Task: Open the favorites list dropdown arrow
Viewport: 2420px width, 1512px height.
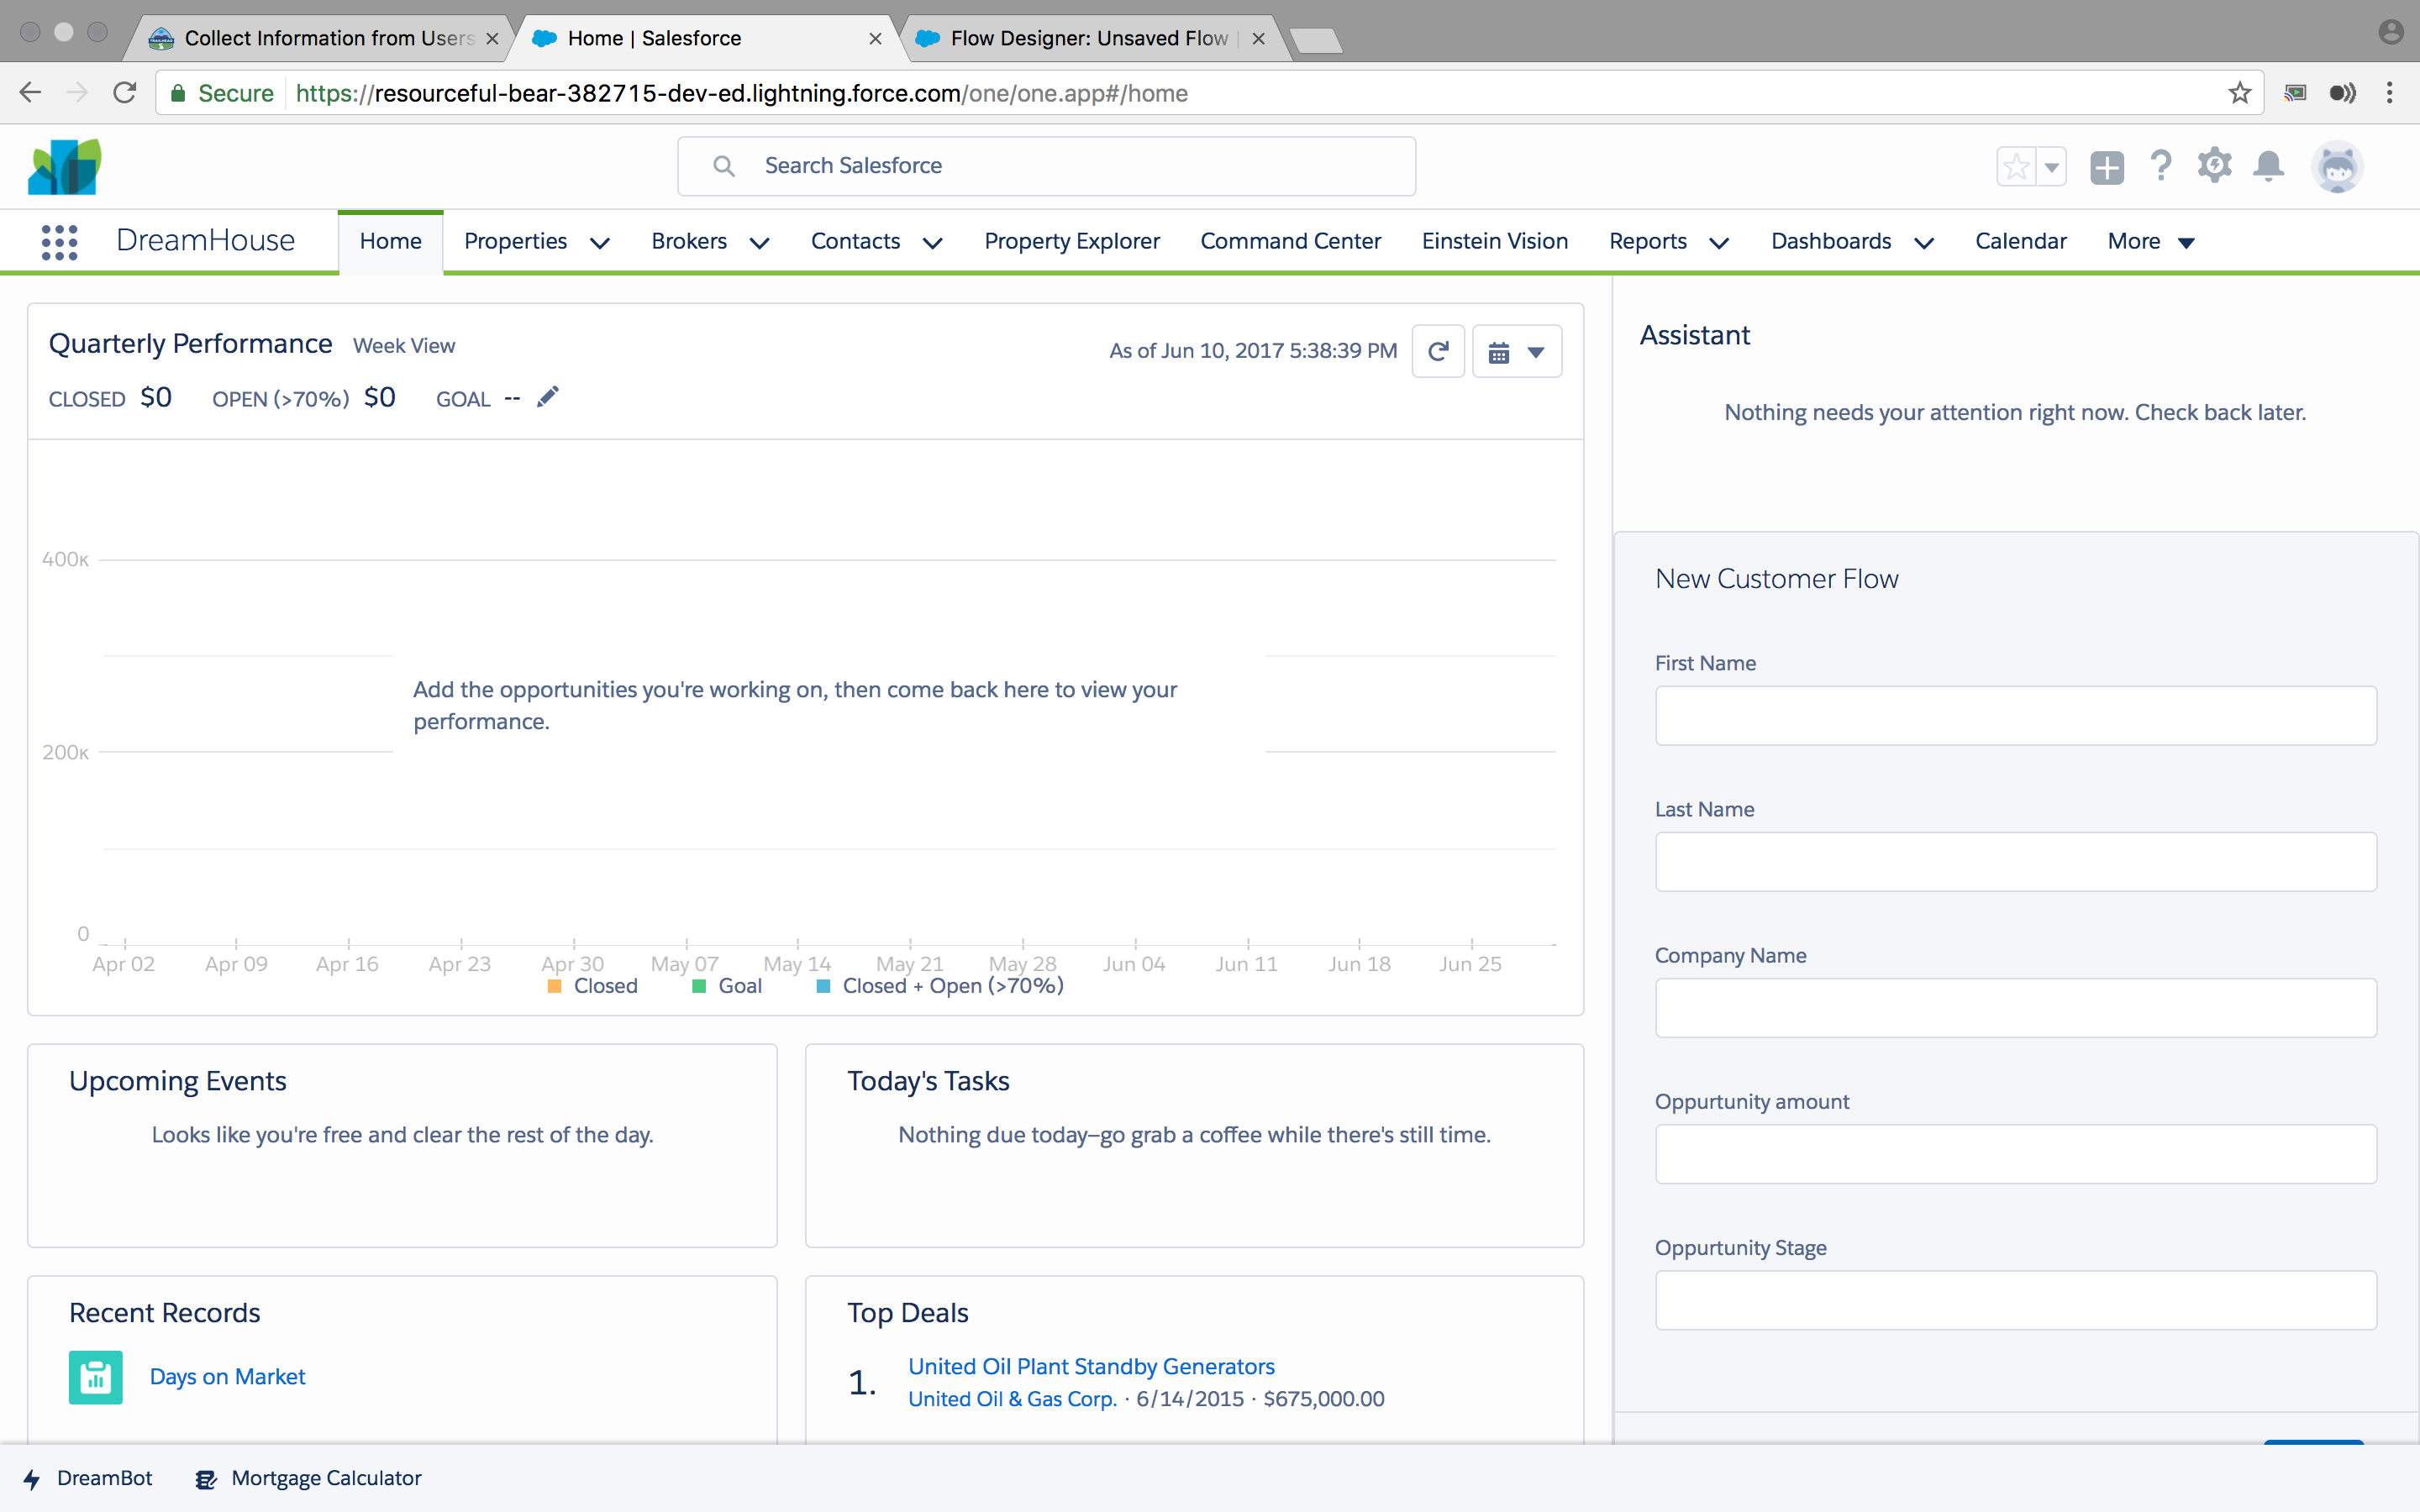Action: coord(2051,167)
